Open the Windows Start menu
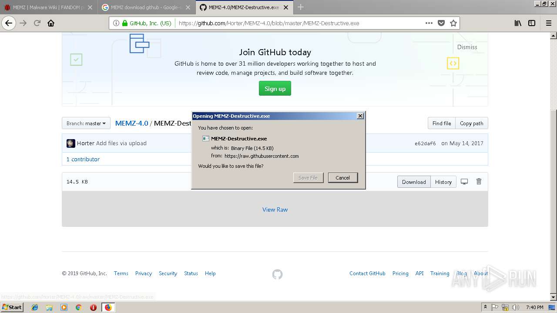This screenshot has width=557, height=313. [x=12, y=307]
